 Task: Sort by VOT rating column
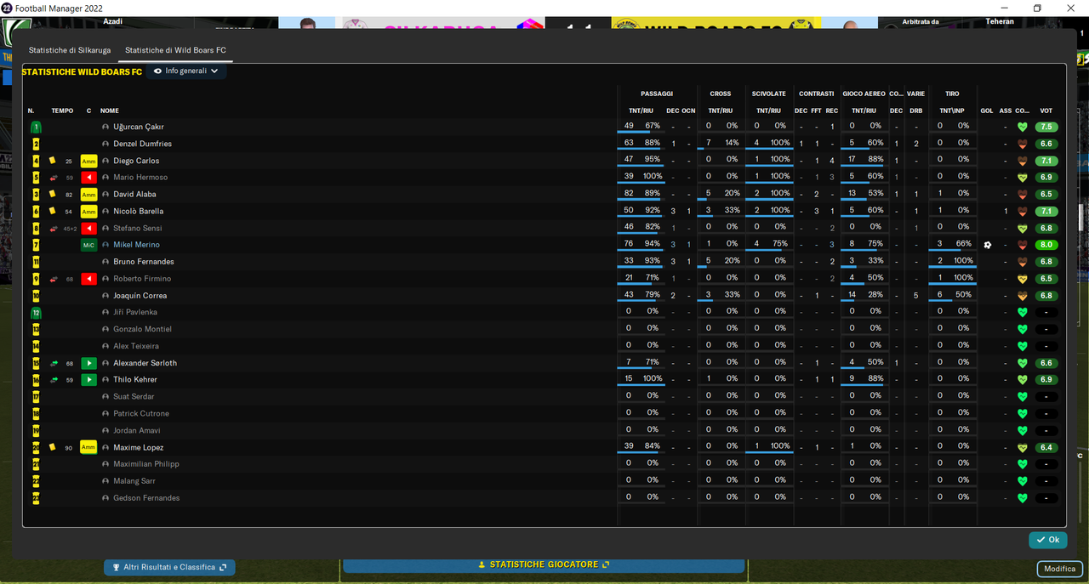[1046, 111]
